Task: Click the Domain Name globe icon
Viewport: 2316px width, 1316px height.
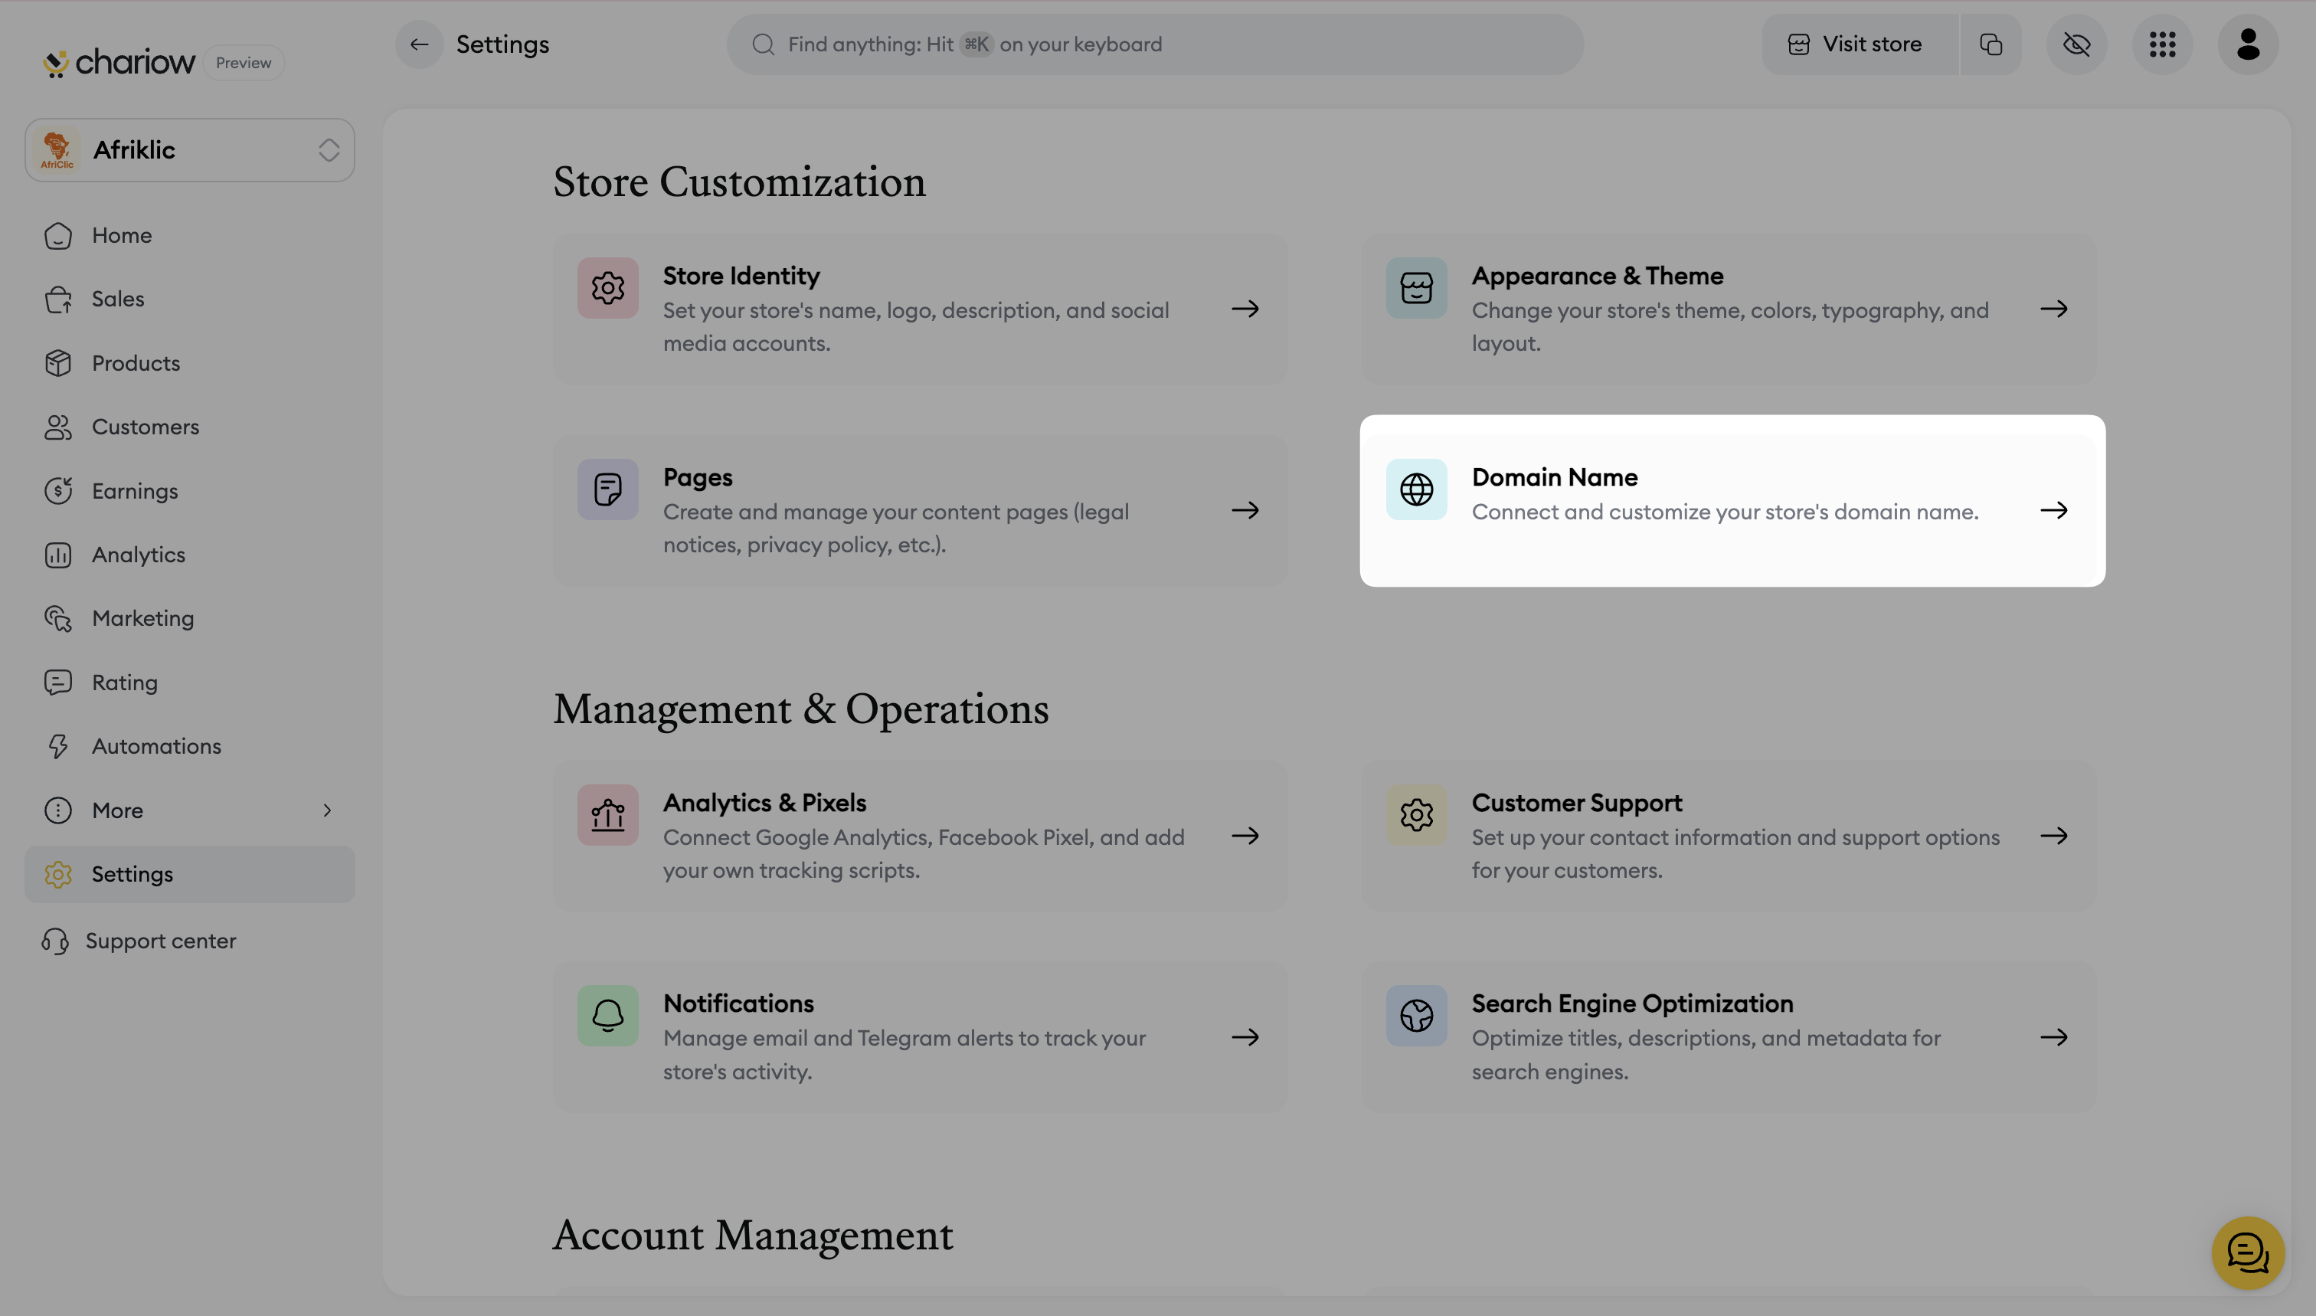Action: tap(1416, 490)
